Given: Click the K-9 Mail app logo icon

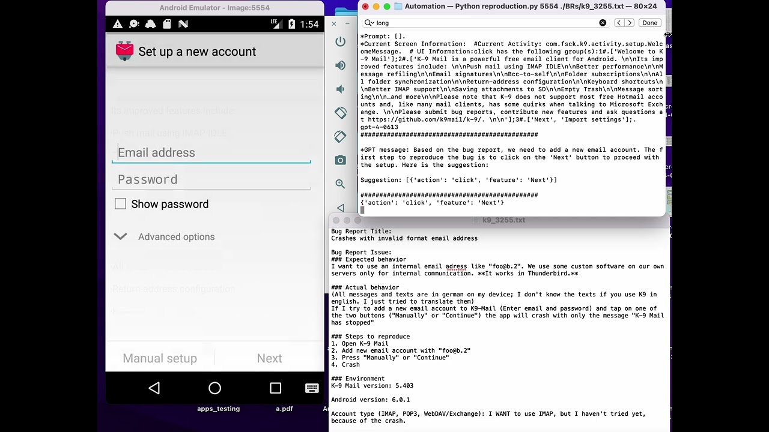Looking at the screenshot, I should point(125,51).
